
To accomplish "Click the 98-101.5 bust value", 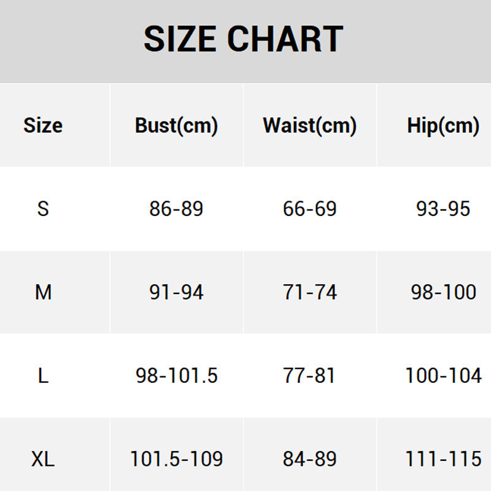I will point(176,376).
